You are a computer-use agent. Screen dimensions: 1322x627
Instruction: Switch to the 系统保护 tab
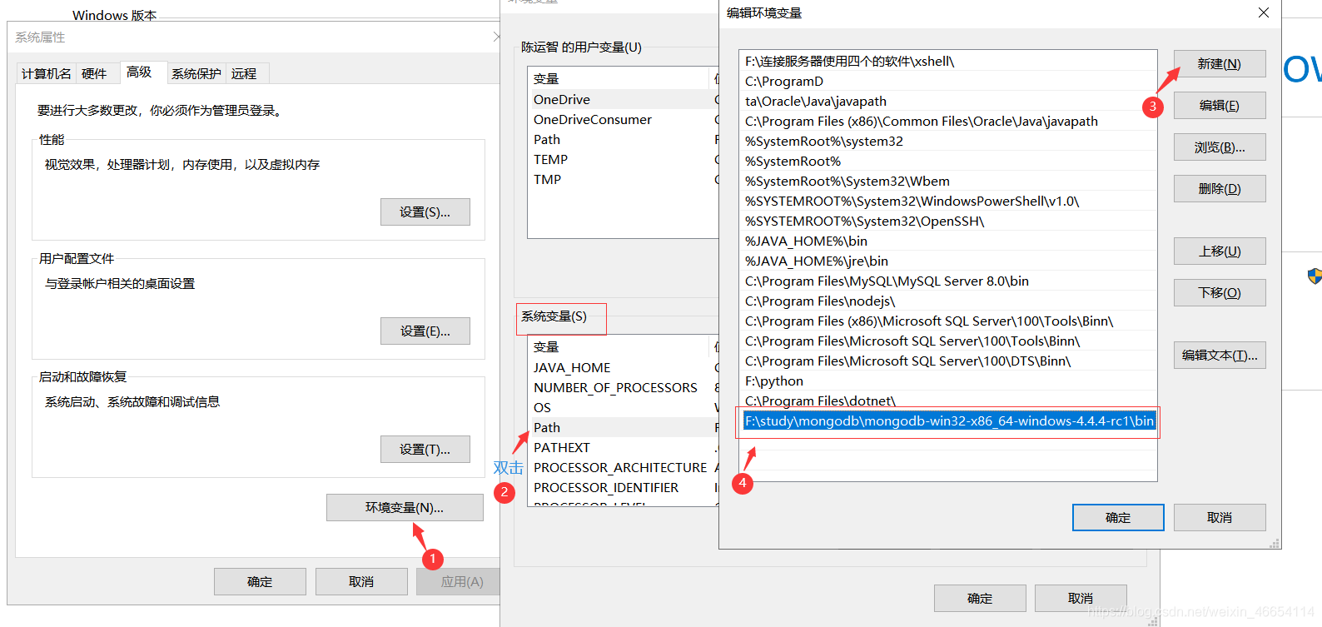tap(196, 74)
